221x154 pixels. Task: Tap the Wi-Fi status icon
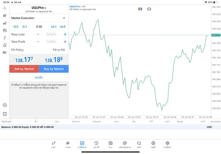click(206, 2)
